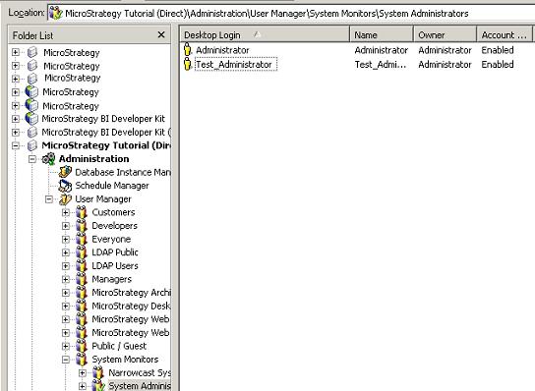Click the Administrator user icon in list
Viewport: 535px width, 391px height.
(x=187, y=50)
